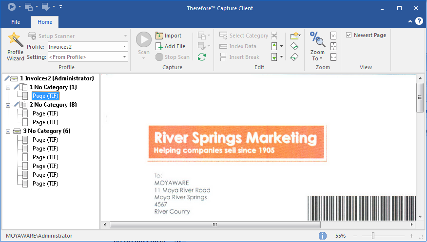Click the help question mark icon
Viewport: 427px width, 242px height.
click(x=420, y=22)
